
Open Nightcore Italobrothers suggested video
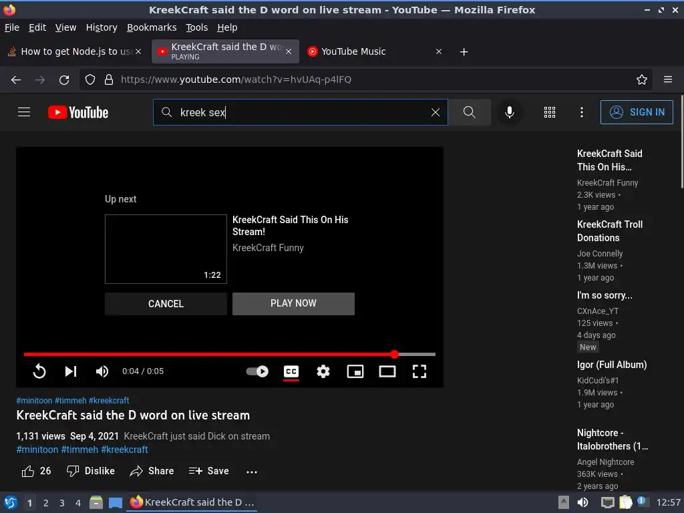point(613,440)
